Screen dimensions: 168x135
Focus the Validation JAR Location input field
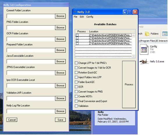31,98
